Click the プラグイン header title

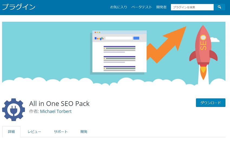click(x=19, y=7)
